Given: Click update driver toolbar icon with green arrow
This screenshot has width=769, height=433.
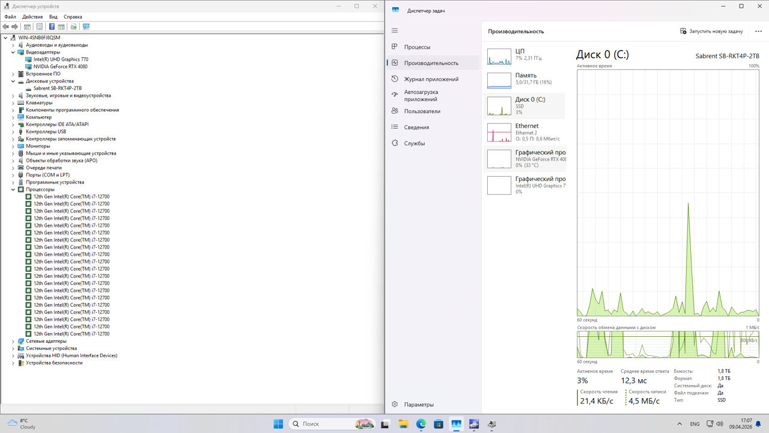Looking at the screenshot, I should point(73,26).
